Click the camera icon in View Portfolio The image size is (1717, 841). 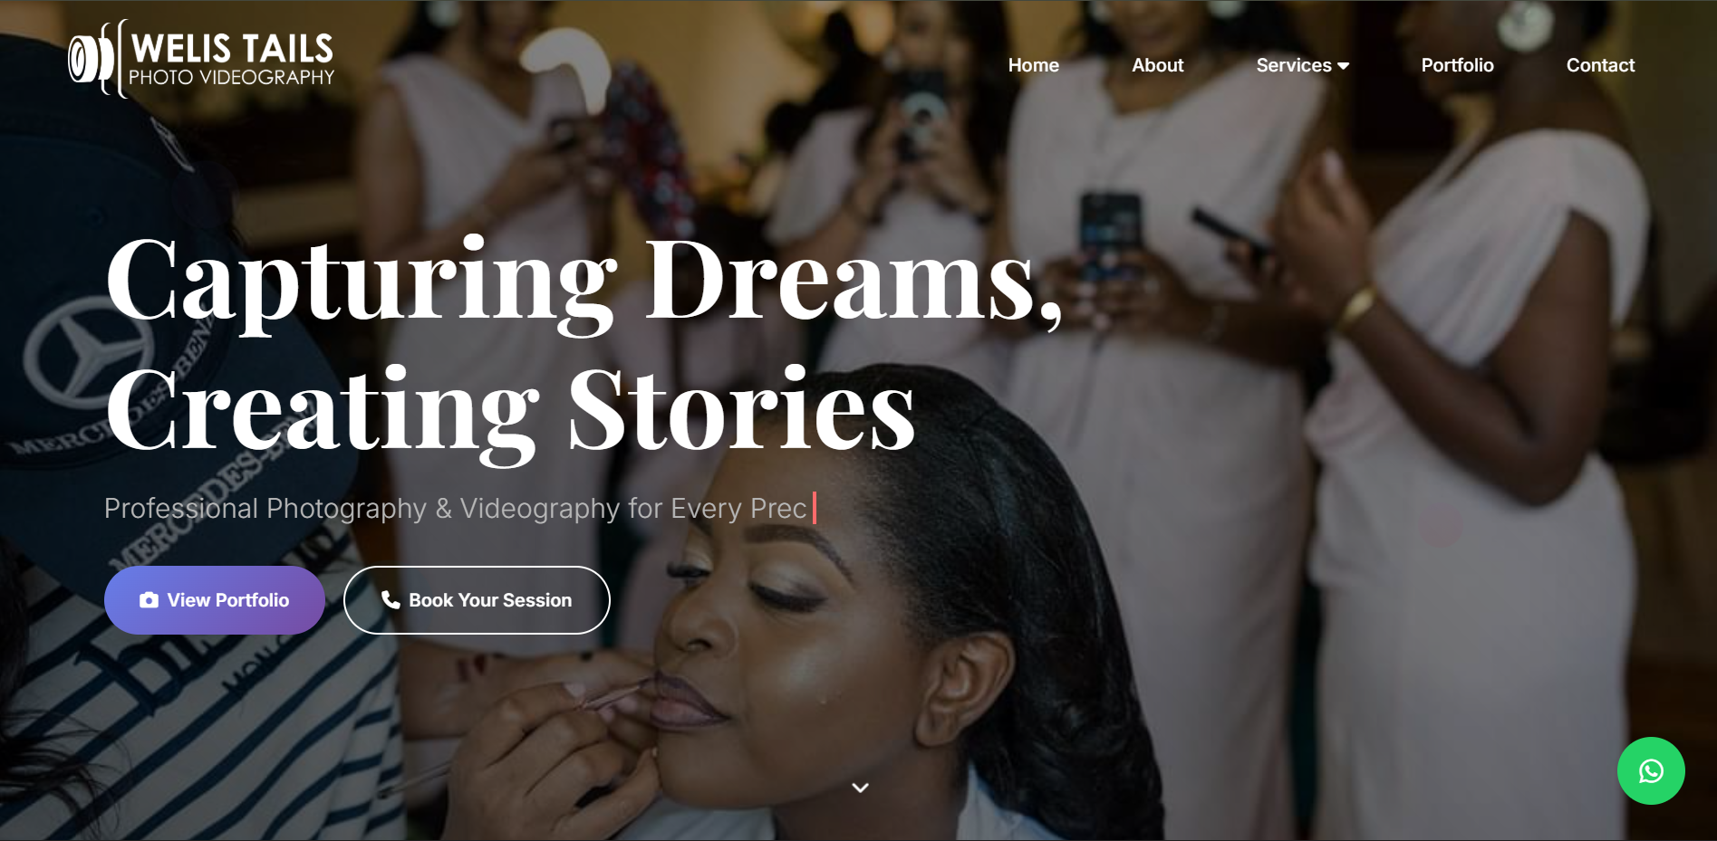coord(149,600)
